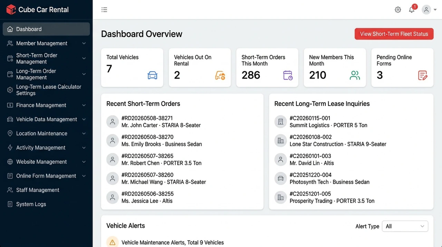Open the user account dropdown menu
The width and height of the screenshot is (442, 247).
[429, 10]
